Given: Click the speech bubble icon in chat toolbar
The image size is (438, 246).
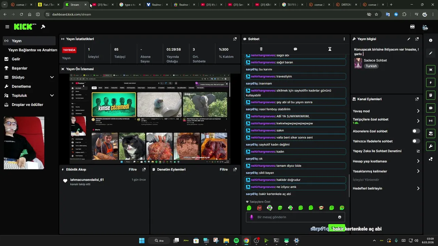Looking at the screenshot, I should point(295,49).
